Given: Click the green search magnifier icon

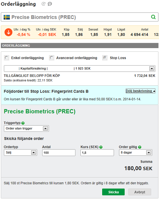Looking at the screenshot, I should [153, 17].
